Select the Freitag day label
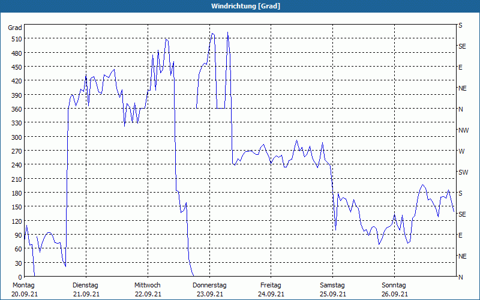Viewport: 480px width, 300px height. click(271, 286)
